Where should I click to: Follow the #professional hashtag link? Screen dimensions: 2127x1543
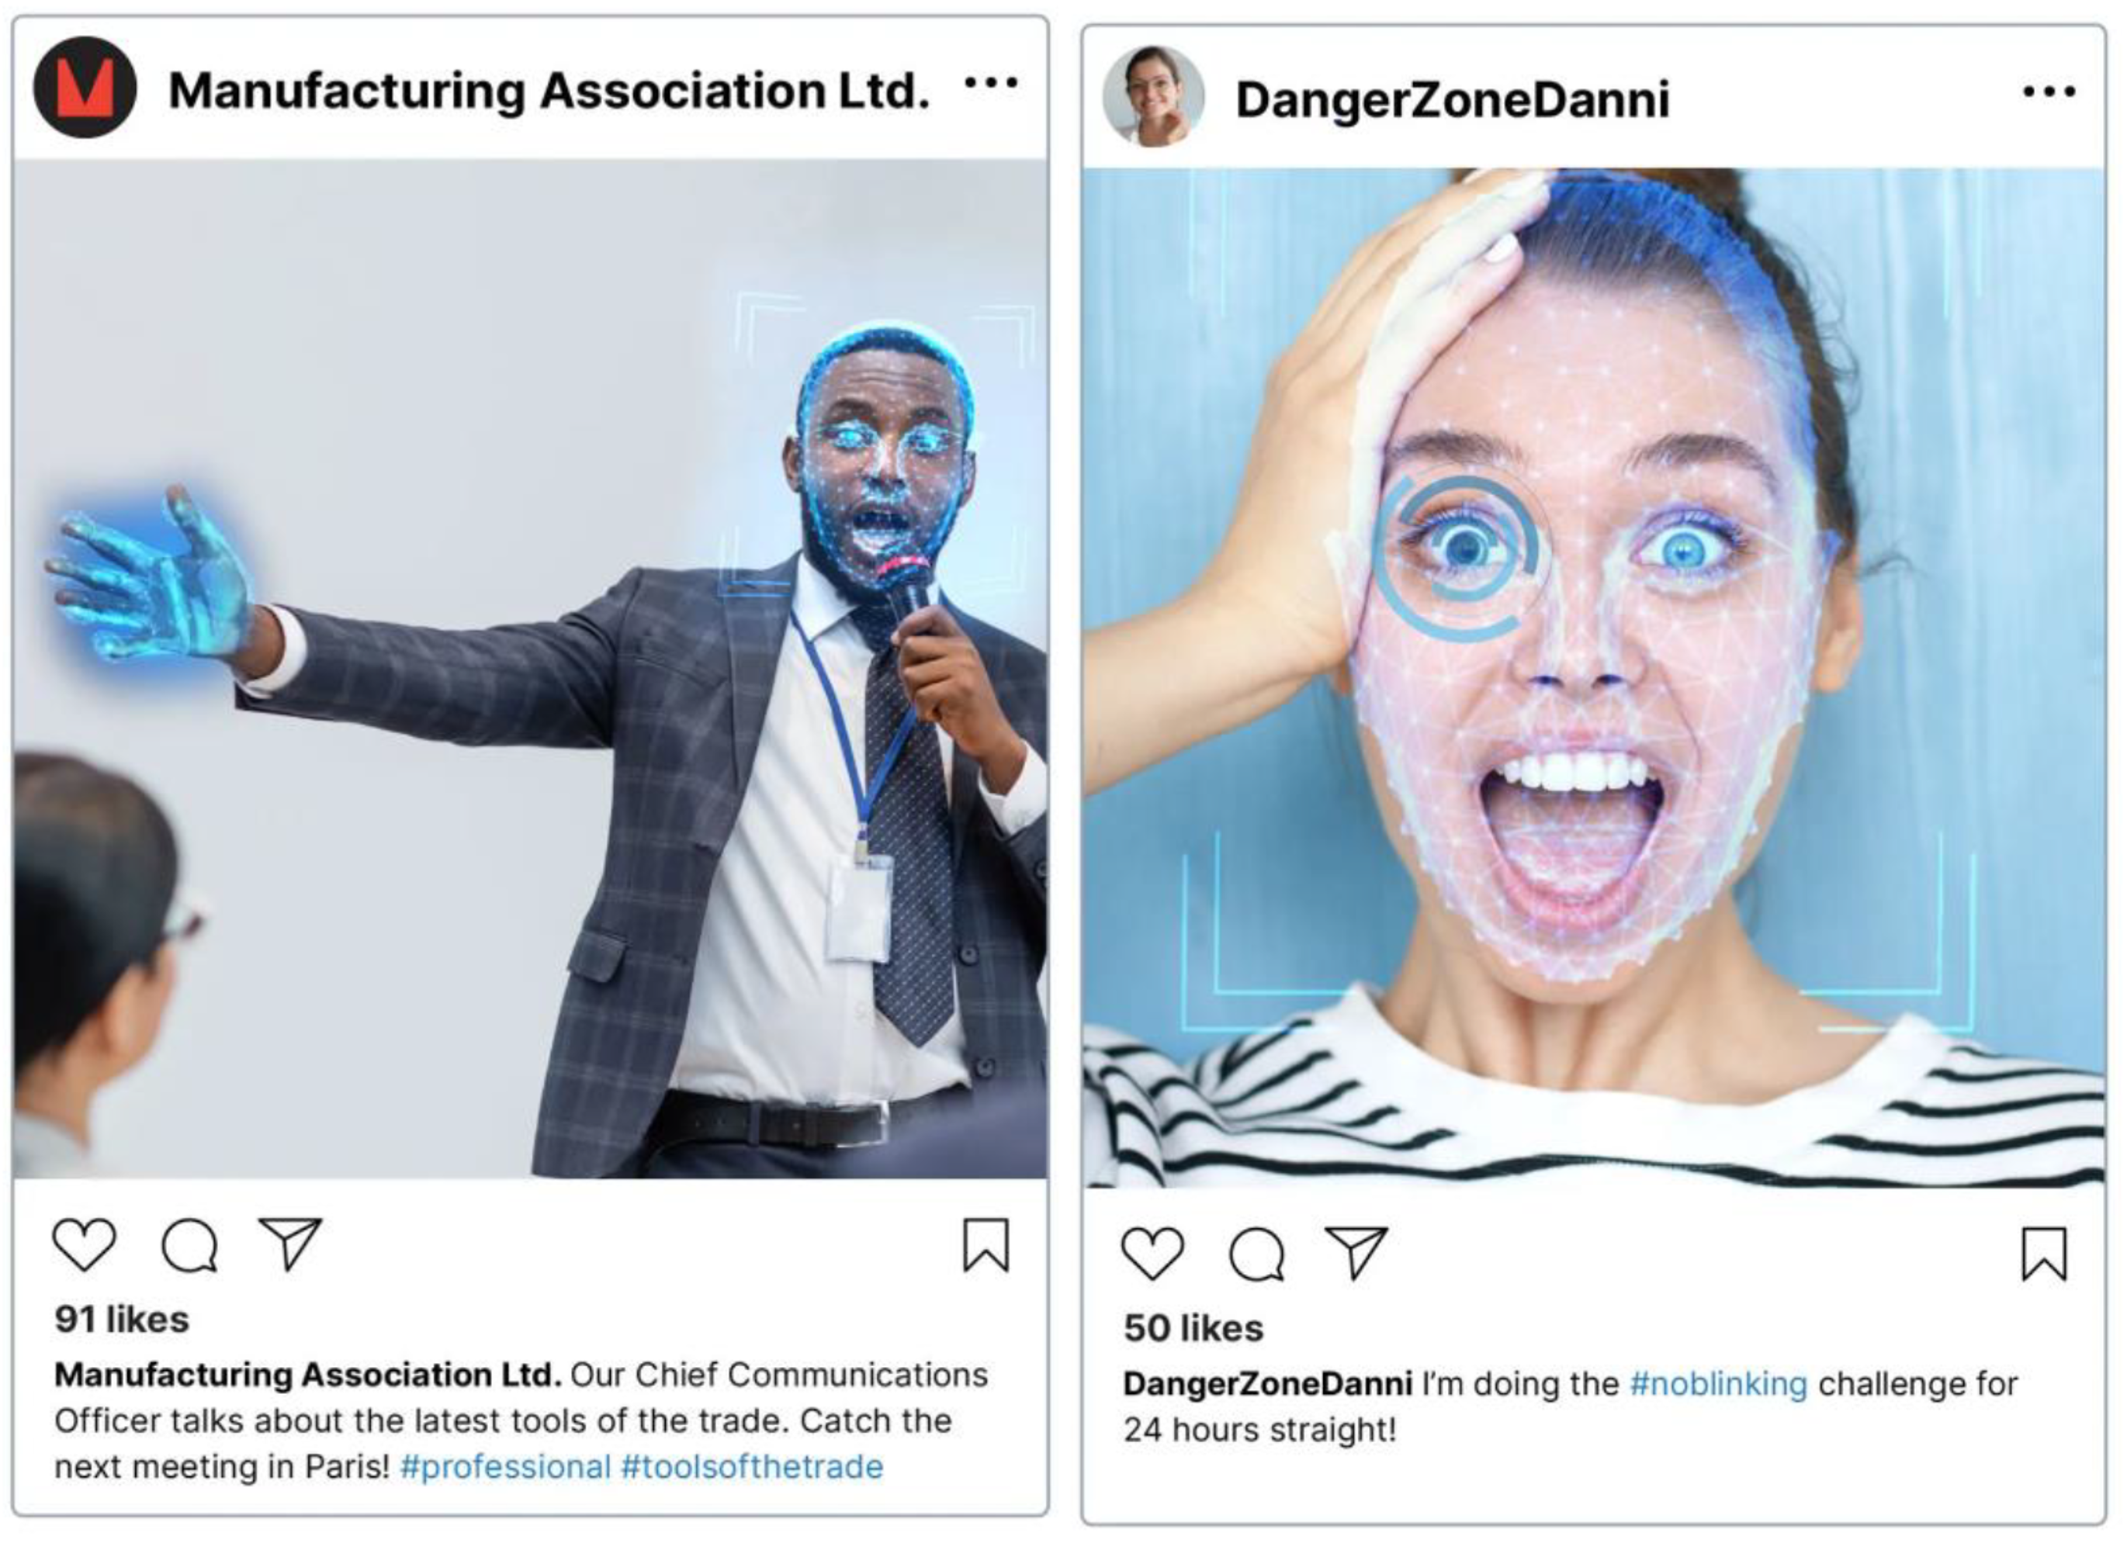coord(505,1467)
